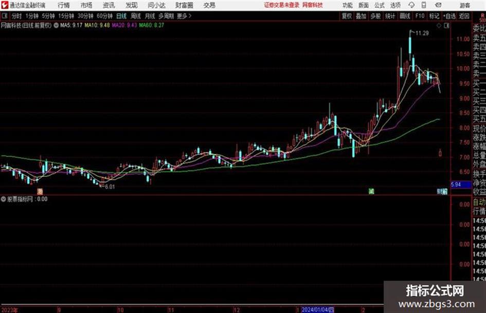Open the 行情 menu

click(x=64, y=5)
